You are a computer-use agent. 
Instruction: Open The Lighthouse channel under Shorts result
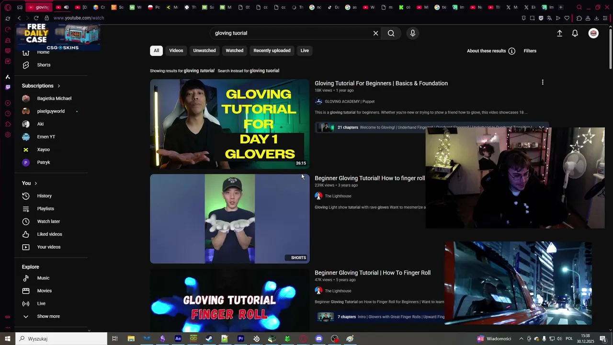click(338, 196)
